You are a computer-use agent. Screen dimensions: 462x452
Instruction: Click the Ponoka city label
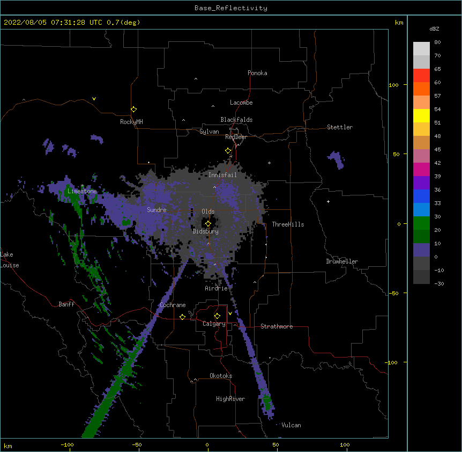point(257,73)
